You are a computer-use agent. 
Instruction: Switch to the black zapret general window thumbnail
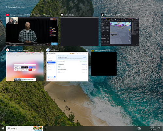point(104,64)
